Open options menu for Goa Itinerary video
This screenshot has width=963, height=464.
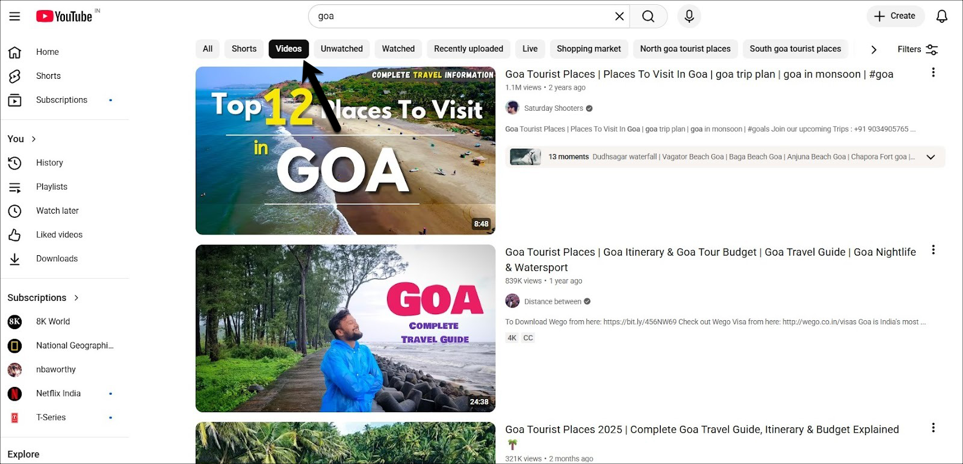pyautogui.click(x=933, y=250)
